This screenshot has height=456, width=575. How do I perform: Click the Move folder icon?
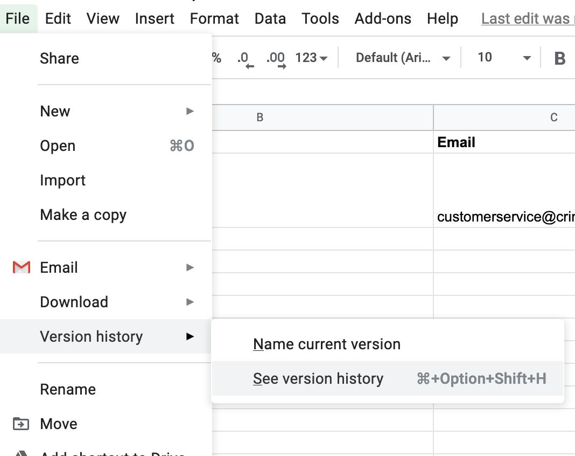[21, 424]
